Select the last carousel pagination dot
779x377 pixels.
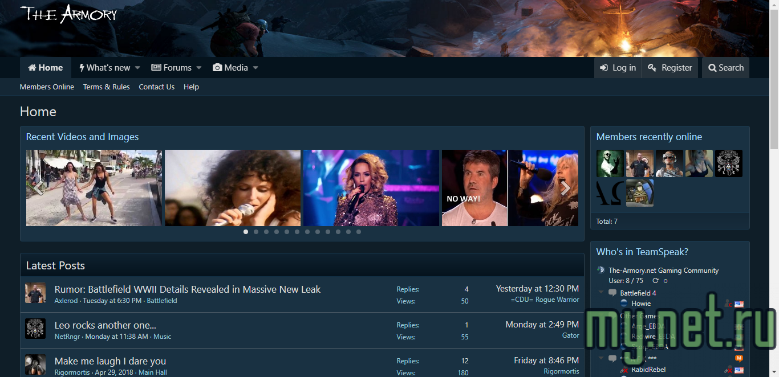coord(359,232)
